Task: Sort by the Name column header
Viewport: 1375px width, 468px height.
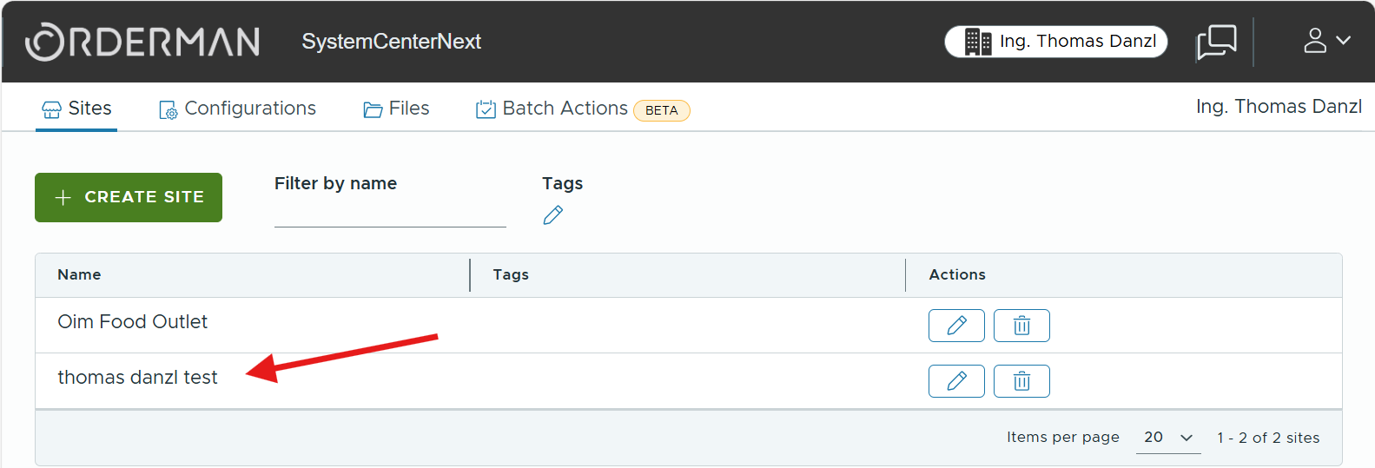Action: (x=79, y=274)
